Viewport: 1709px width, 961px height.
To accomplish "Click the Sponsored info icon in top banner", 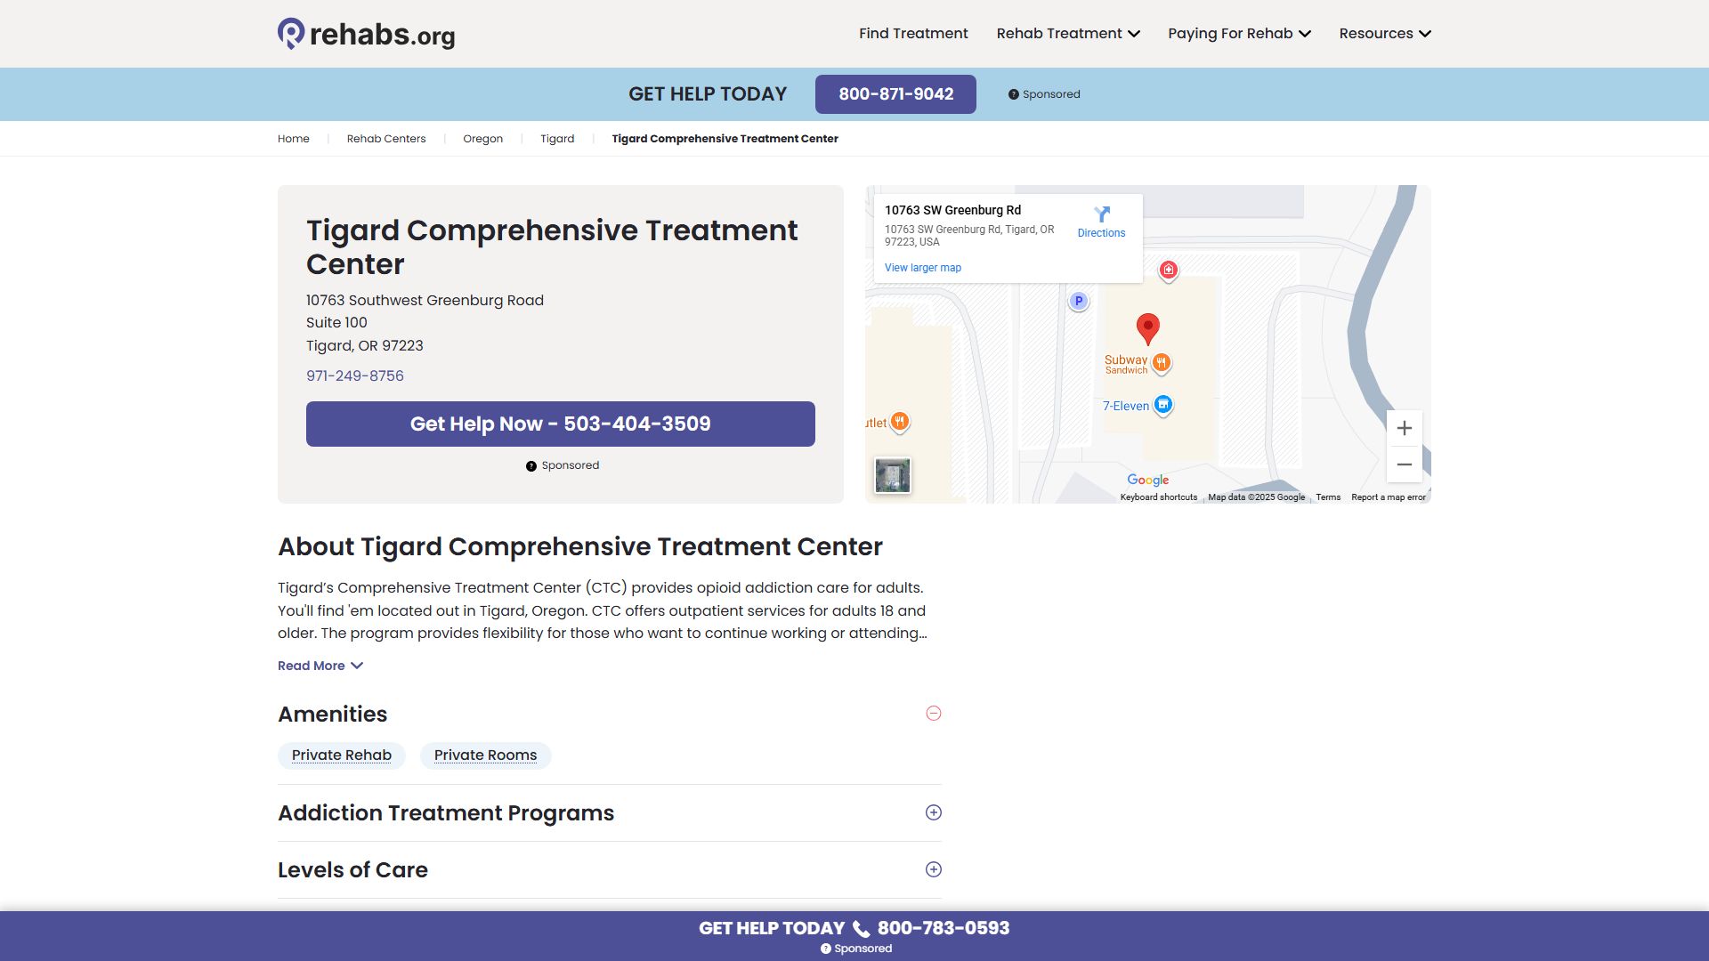I will (x=1013, y=94).
